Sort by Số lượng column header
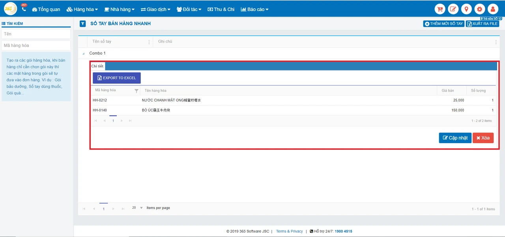 [478, 91]
